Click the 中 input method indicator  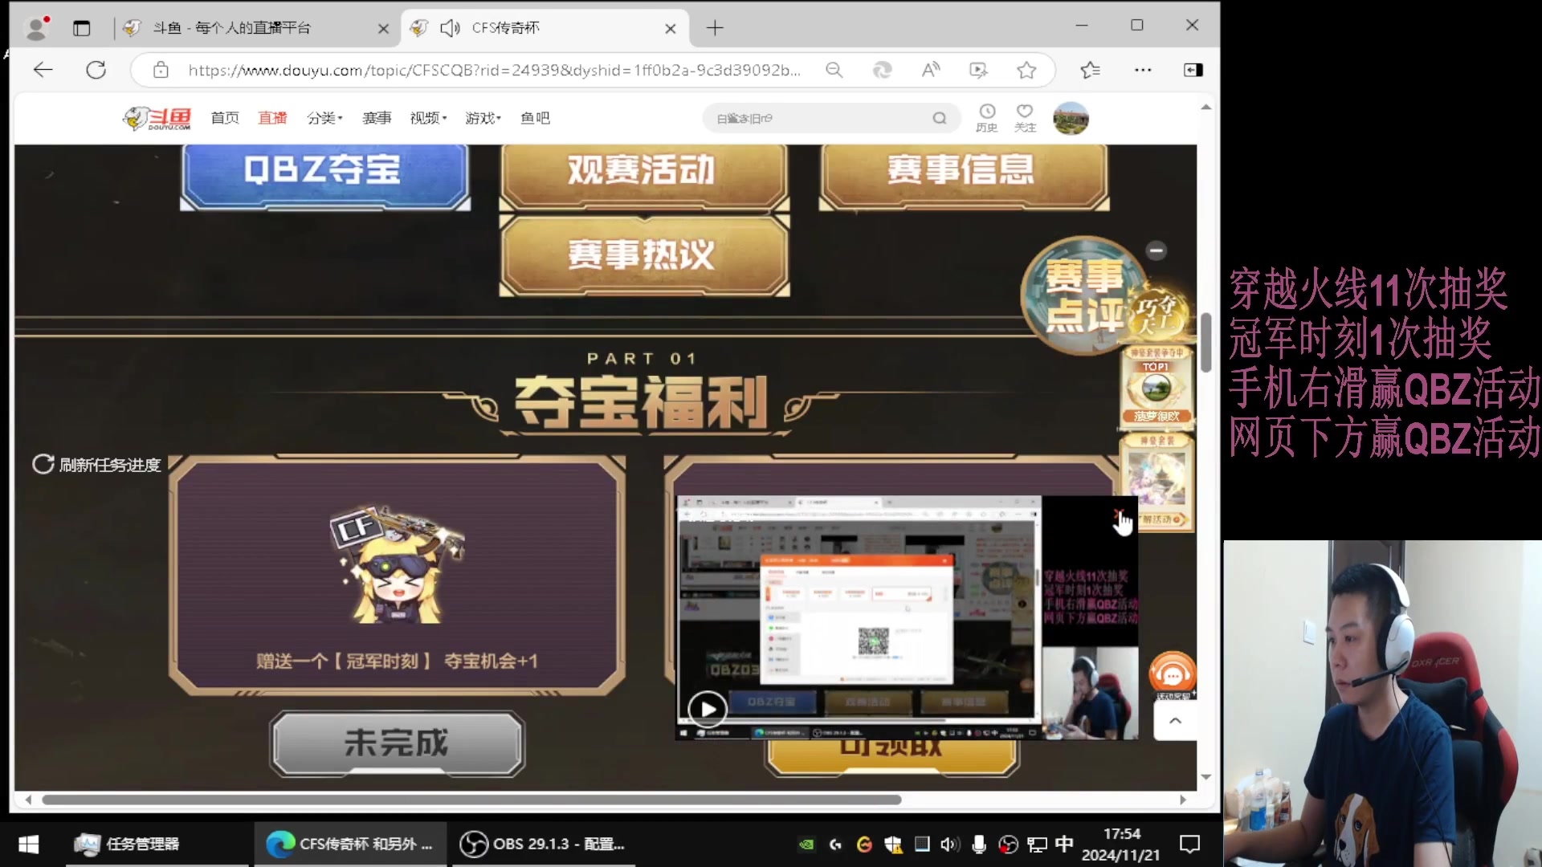[1064, 844]
